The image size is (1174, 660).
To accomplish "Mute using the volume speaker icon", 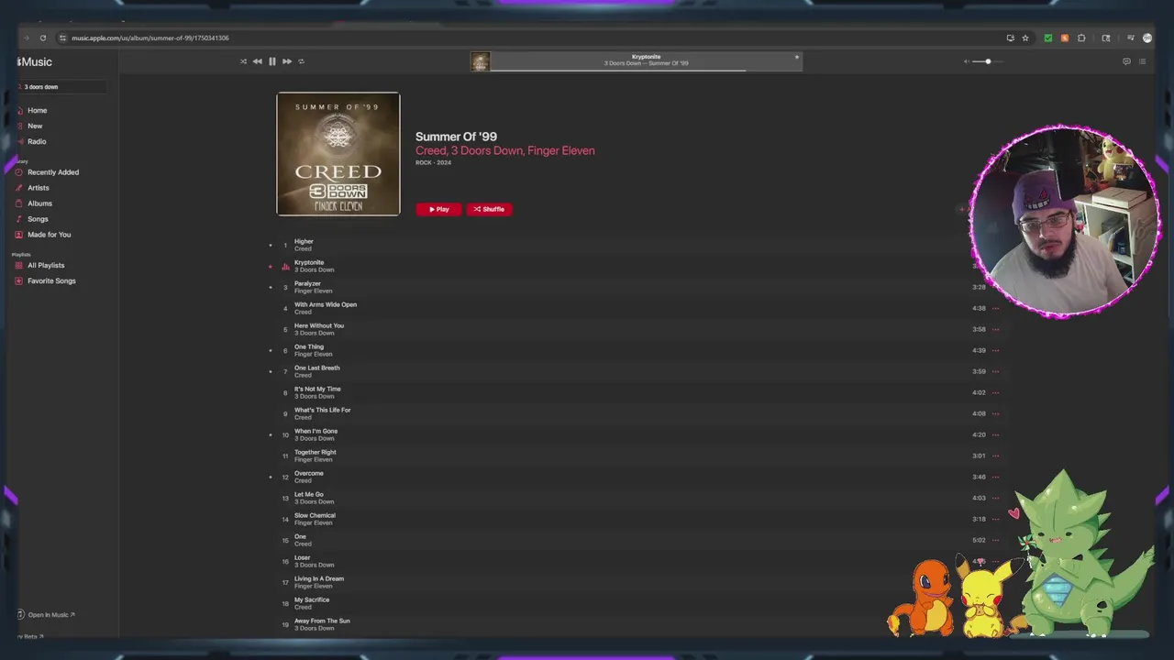I will 966,61.
